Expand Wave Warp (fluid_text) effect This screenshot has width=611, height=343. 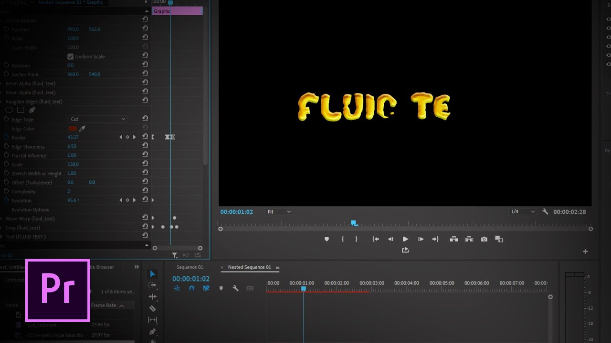click(2, 219)
